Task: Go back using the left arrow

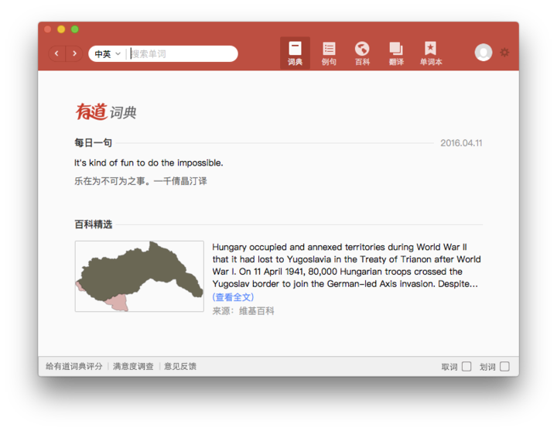Action: click(x=56, y=53)
